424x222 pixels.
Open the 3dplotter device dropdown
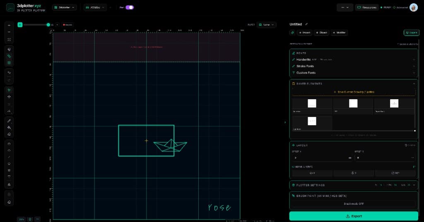tap(64, 7)
